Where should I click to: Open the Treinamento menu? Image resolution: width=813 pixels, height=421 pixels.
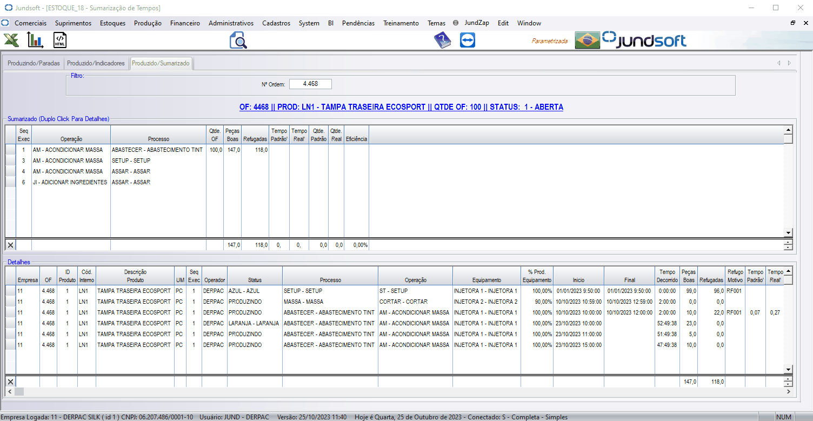click(x=401, y=23)
